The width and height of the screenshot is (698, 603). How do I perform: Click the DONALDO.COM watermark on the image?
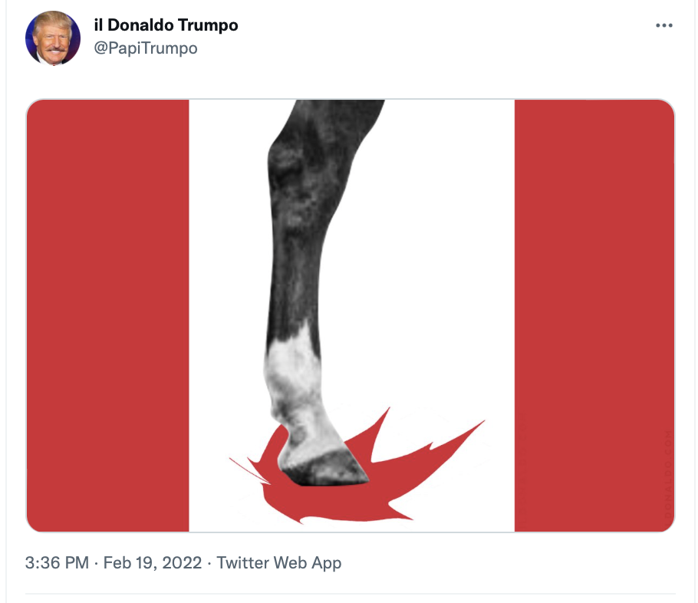[x=668, y=473]
